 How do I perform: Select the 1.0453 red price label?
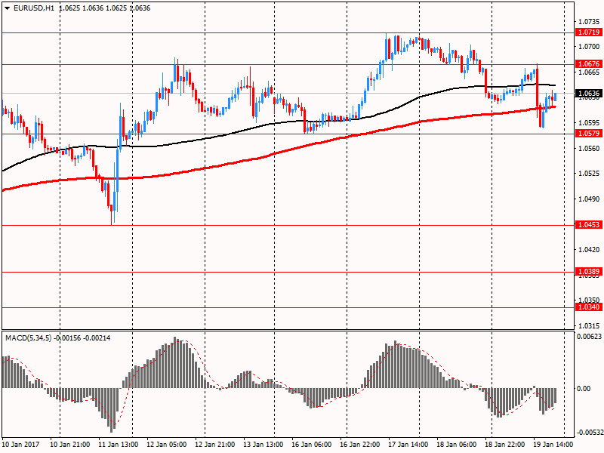588,225
